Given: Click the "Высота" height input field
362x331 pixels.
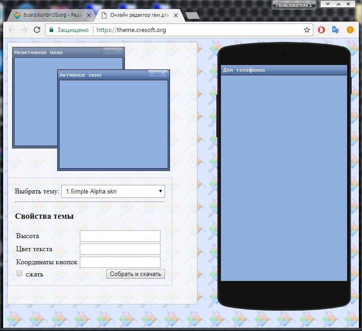Looking at the screenshot, I should coord(120,236).
